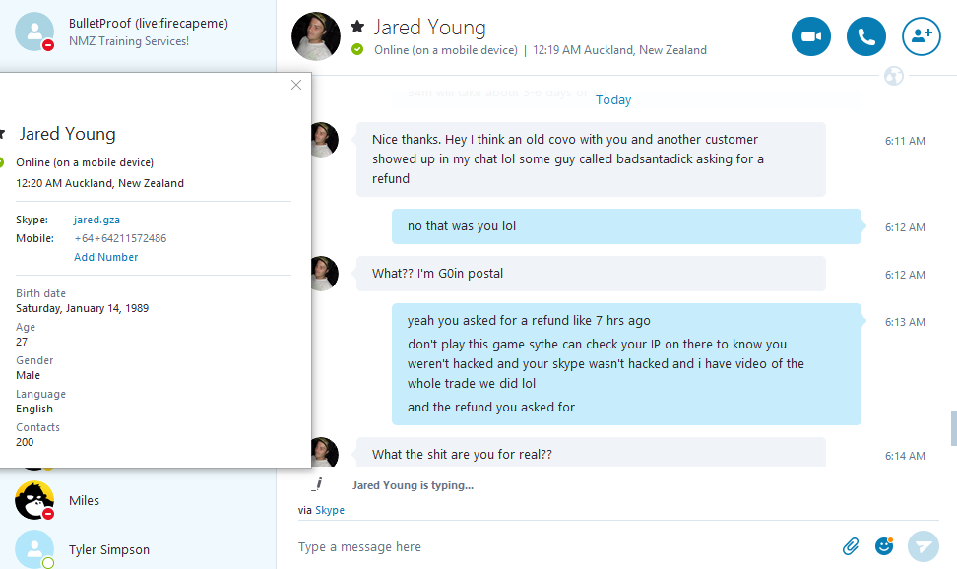Click the attach file paperclip icon
The image size is (957, 569).
(x=851, y=545)
